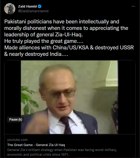Open the Zaid Hamid display name
140x158 pixels.
click(27, 6)
